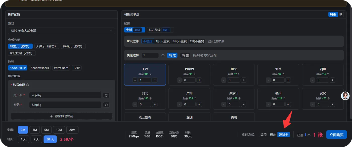Image resolution: width=352 pixels, height=147 pixels.
Task: Switch node view to IP tab
Action: coord(341,15)
